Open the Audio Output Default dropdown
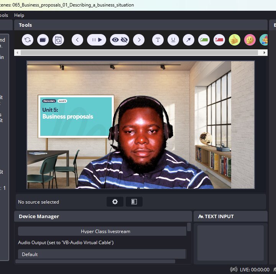276x274 pixels. point(102,254)
